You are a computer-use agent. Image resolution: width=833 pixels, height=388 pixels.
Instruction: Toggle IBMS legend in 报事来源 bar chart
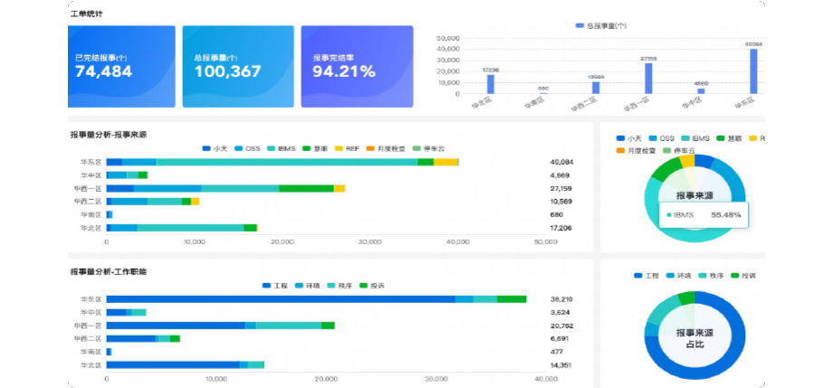pos(281,147)
